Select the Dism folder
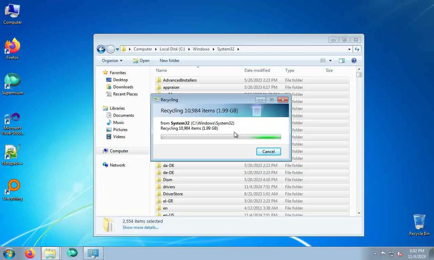The width and height of the screenshot is (434, 260). 252,180
